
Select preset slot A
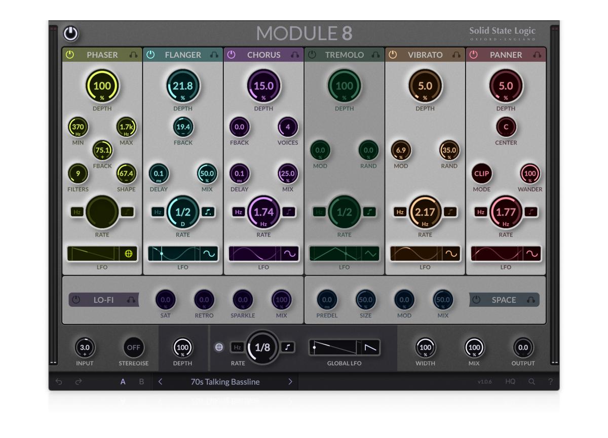coord(123,382)
